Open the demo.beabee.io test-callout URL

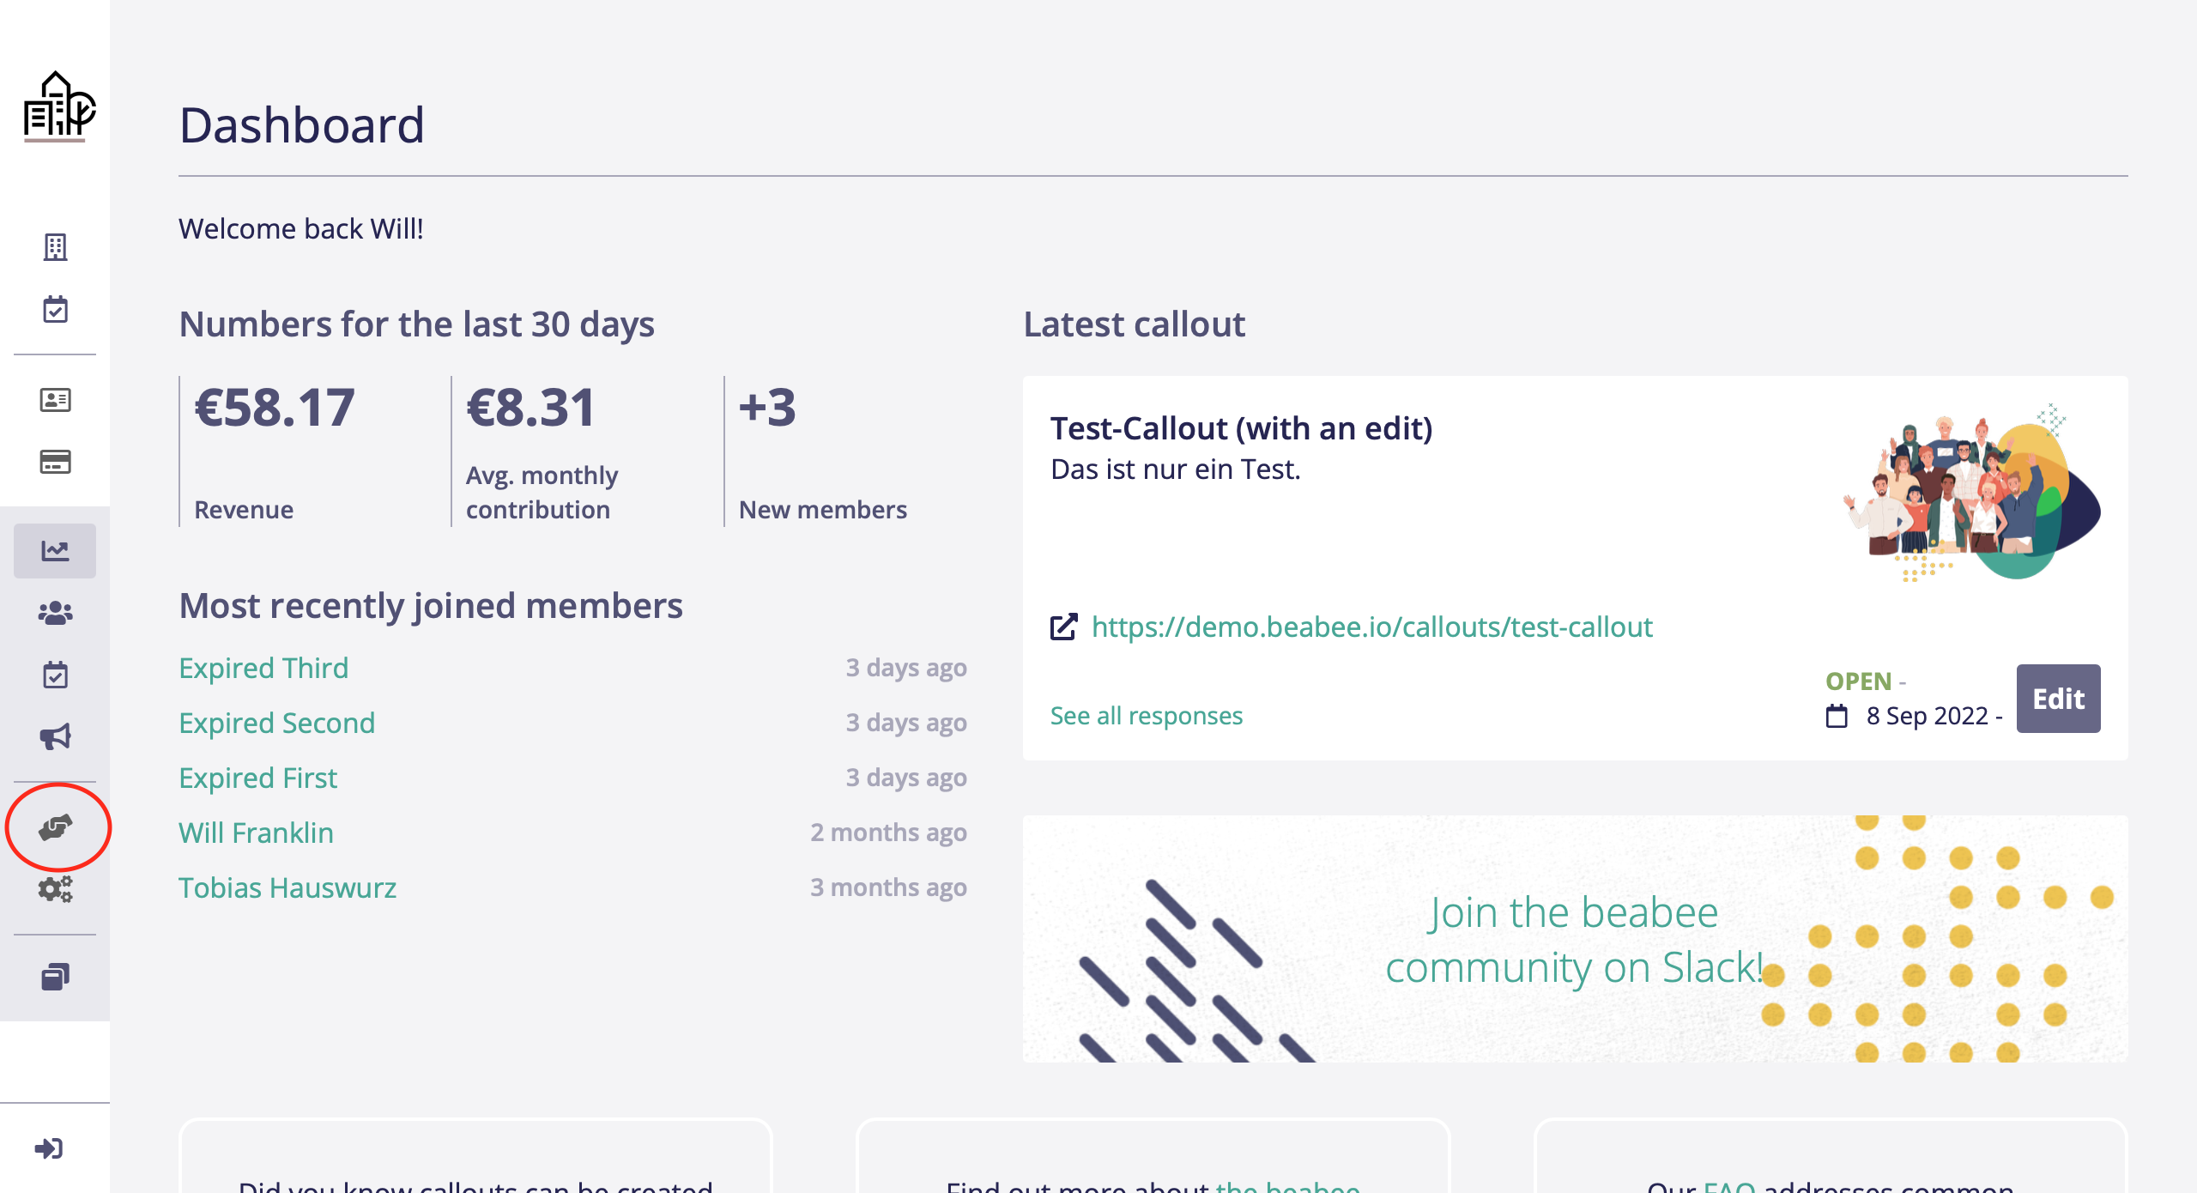[x=1371, y=627]
